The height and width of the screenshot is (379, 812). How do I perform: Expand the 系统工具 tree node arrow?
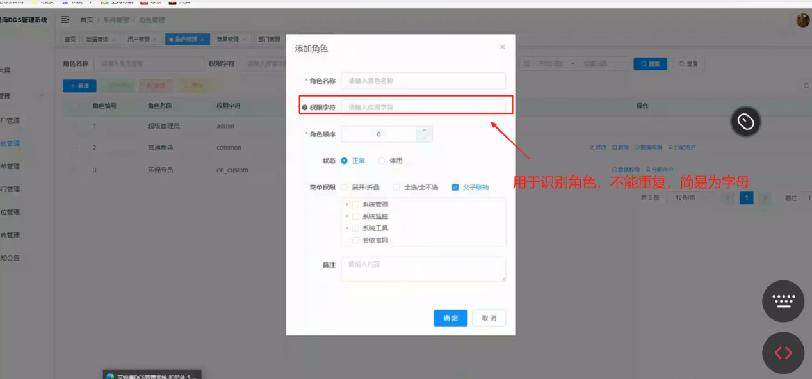coord(347,228)
